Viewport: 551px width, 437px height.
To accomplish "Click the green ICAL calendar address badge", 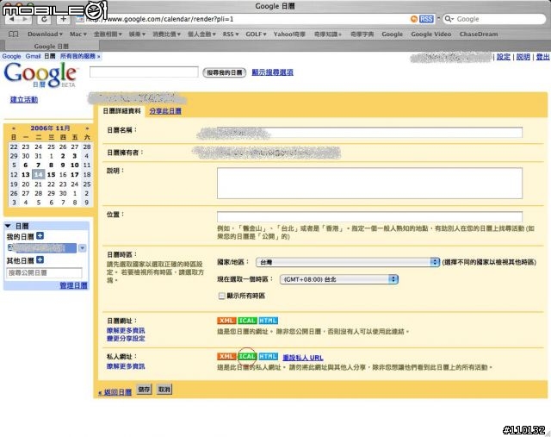I will 247,321.
